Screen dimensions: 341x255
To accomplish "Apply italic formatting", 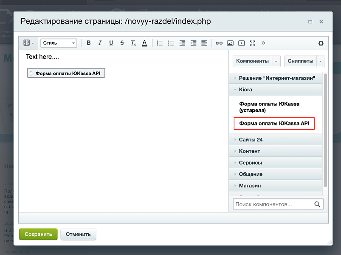I will 100,43.
